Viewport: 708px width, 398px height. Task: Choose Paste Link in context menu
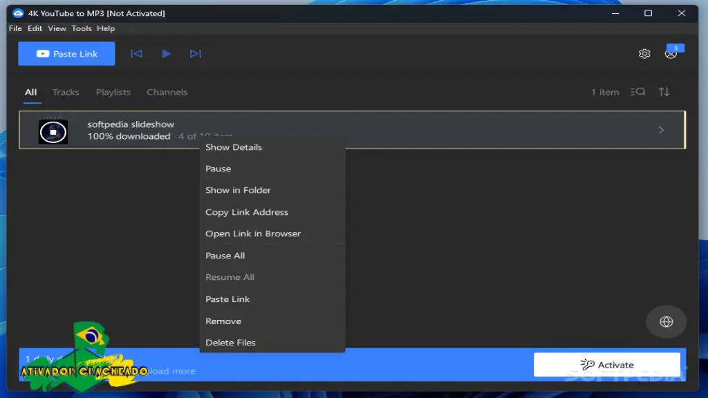(272, 299)
